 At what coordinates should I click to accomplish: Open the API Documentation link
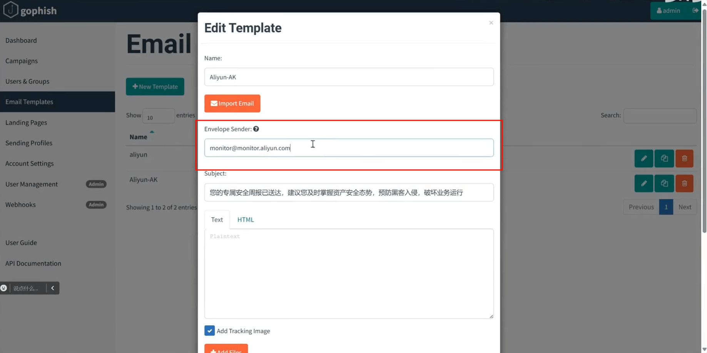point(33,263)
